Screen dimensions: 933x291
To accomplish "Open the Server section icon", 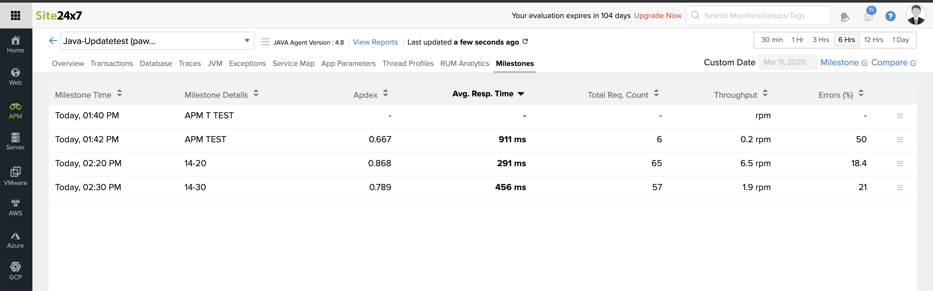I will 16,141.
